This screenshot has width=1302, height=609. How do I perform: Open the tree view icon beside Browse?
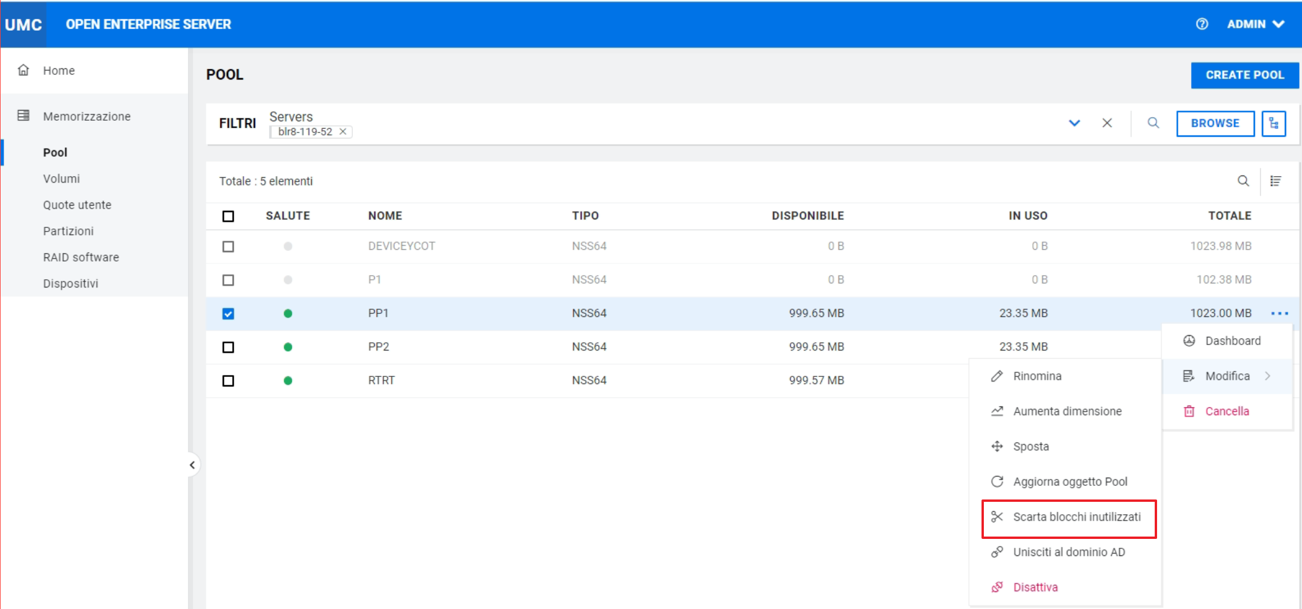pyautogui.click(x=1274, y=124)
